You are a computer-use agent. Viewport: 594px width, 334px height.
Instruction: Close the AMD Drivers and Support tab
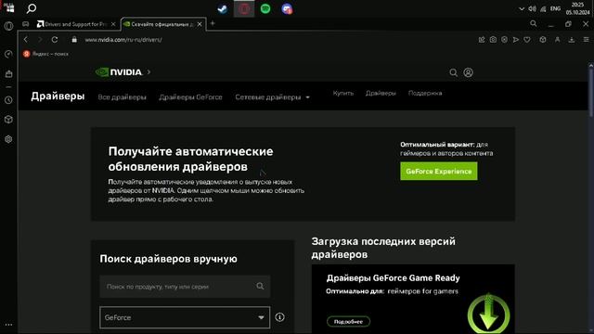113,24
